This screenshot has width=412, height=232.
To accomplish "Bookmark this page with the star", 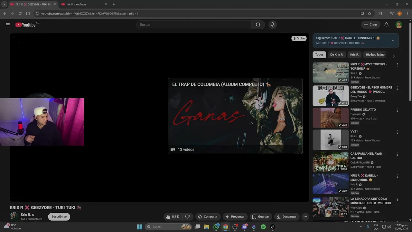I will tap(370, 14).
